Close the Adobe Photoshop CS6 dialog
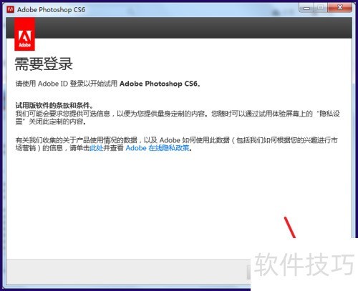358x291 pixels. click(x=339, y=8)
